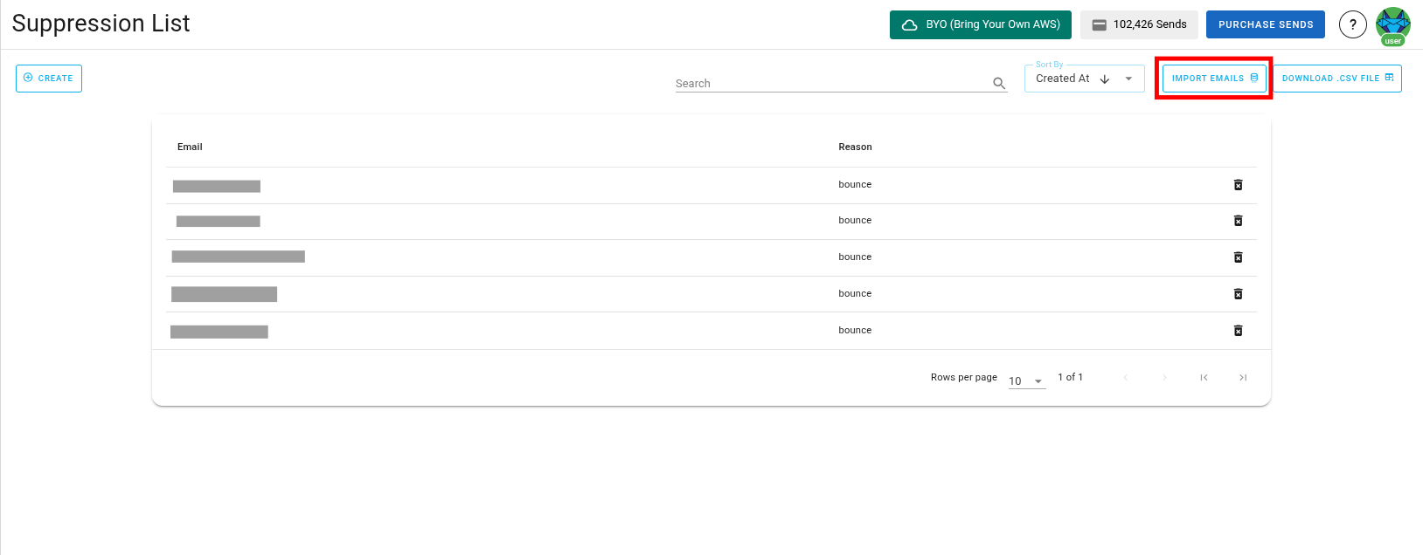1423x555 pixels.
Task: Click bounce reason in third row
Action: click(855, 257)
